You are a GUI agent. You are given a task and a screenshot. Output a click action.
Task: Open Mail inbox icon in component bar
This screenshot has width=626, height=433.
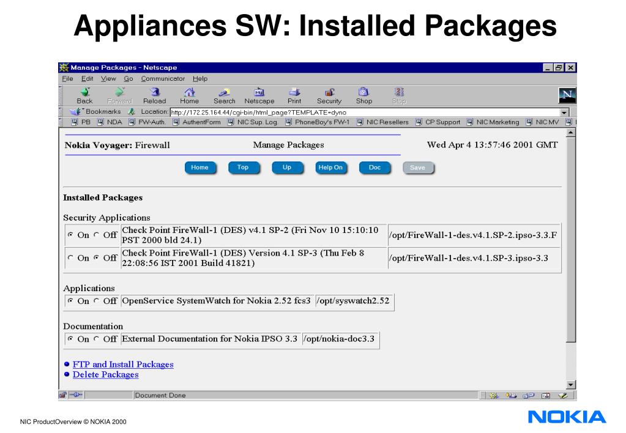click(x=511, y=396)
